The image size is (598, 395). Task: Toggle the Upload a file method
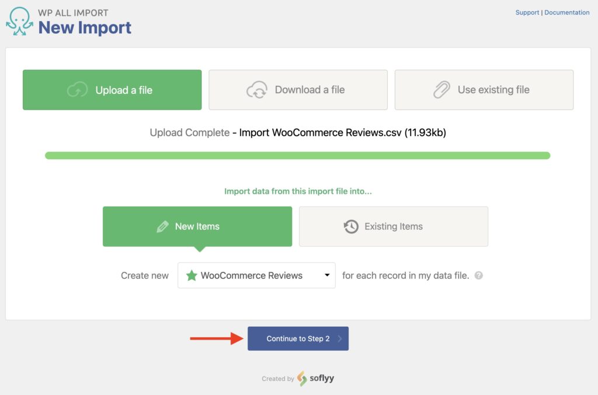click(112, 89)
